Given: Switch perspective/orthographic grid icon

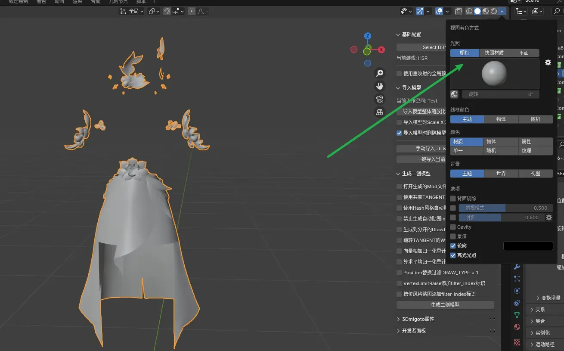Looking at the screenshot, I should (x=380, y=112).
